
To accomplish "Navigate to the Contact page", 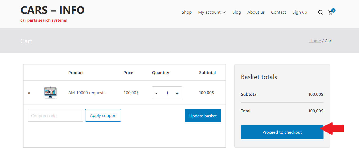I will click(278, 12).
